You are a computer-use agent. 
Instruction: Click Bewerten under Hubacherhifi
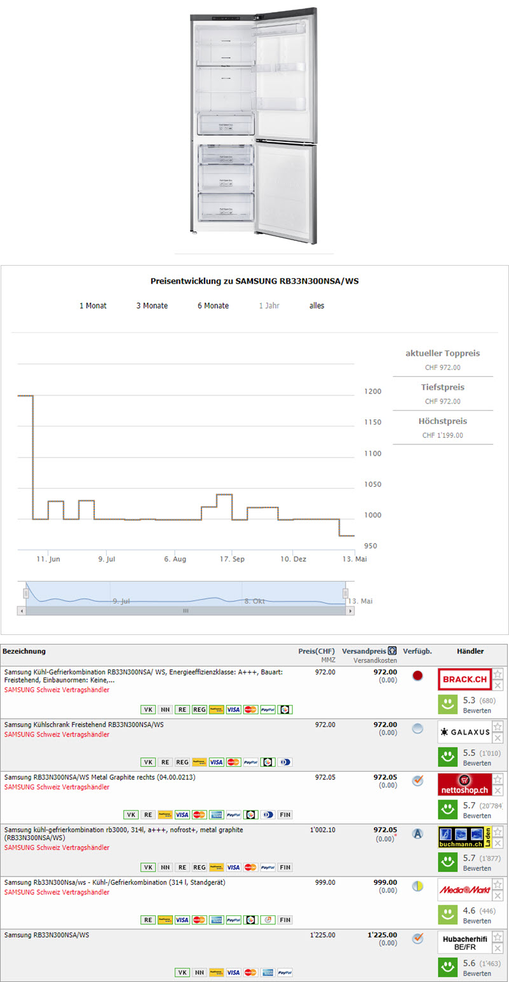pos(477,974)
